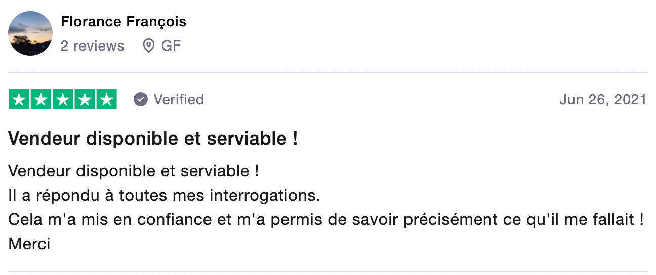Open Florance François's profile picture
This screenshot has height=275, width=656.
[x=30, y=33]
